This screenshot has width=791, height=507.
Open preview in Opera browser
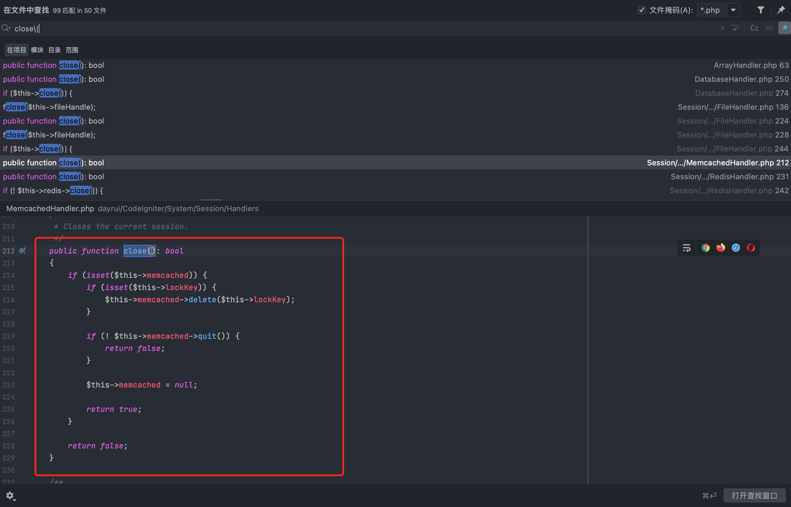[x=751, y=248]
